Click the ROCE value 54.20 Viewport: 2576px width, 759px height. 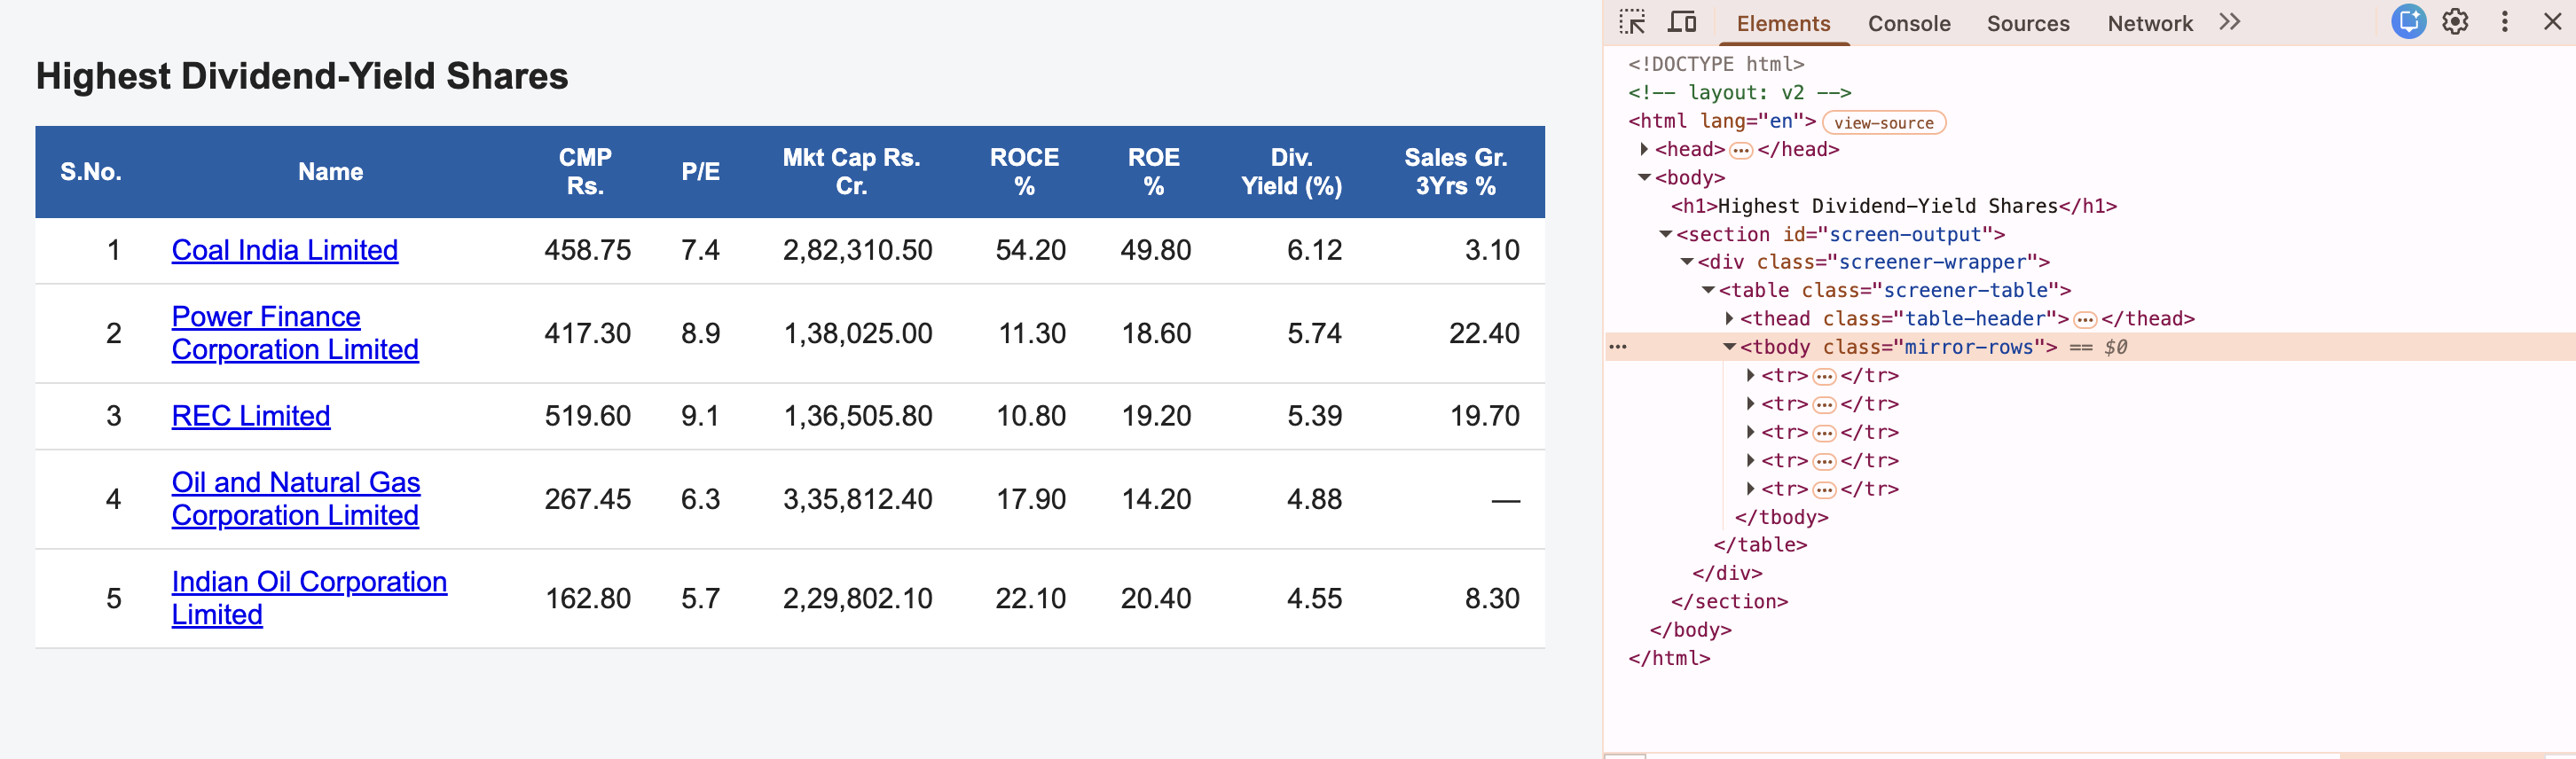coord(1030,250)
